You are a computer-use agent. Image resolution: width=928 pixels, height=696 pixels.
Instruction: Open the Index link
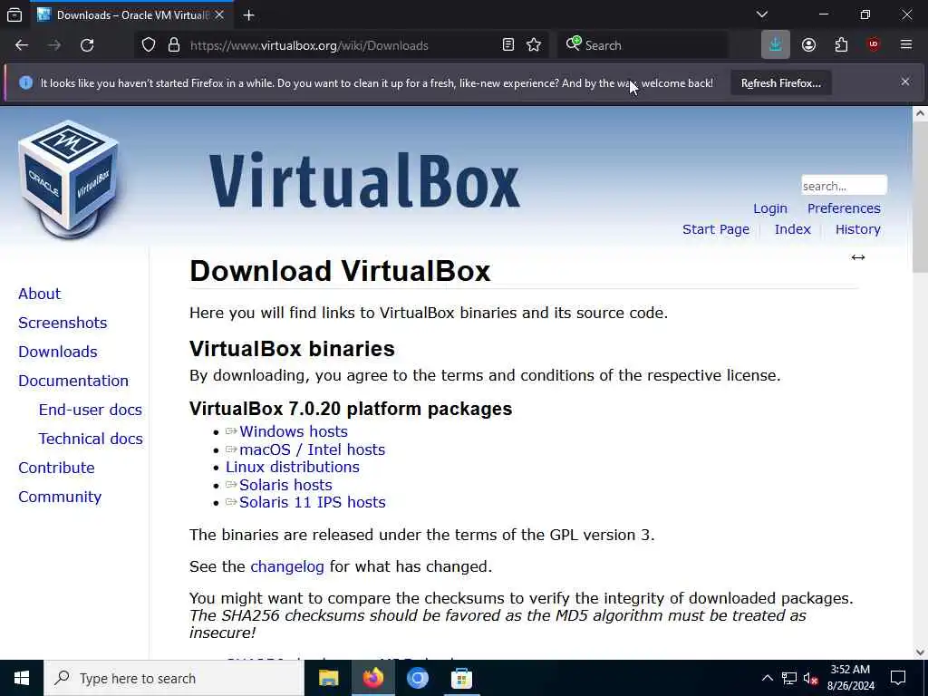(x=792, y=229)
